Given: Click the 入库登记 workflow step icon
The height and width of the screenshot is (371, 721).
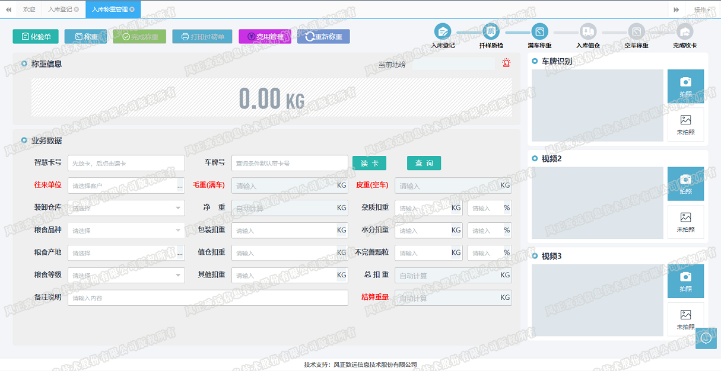Looking at the screenshot, I should coord(443,32).
